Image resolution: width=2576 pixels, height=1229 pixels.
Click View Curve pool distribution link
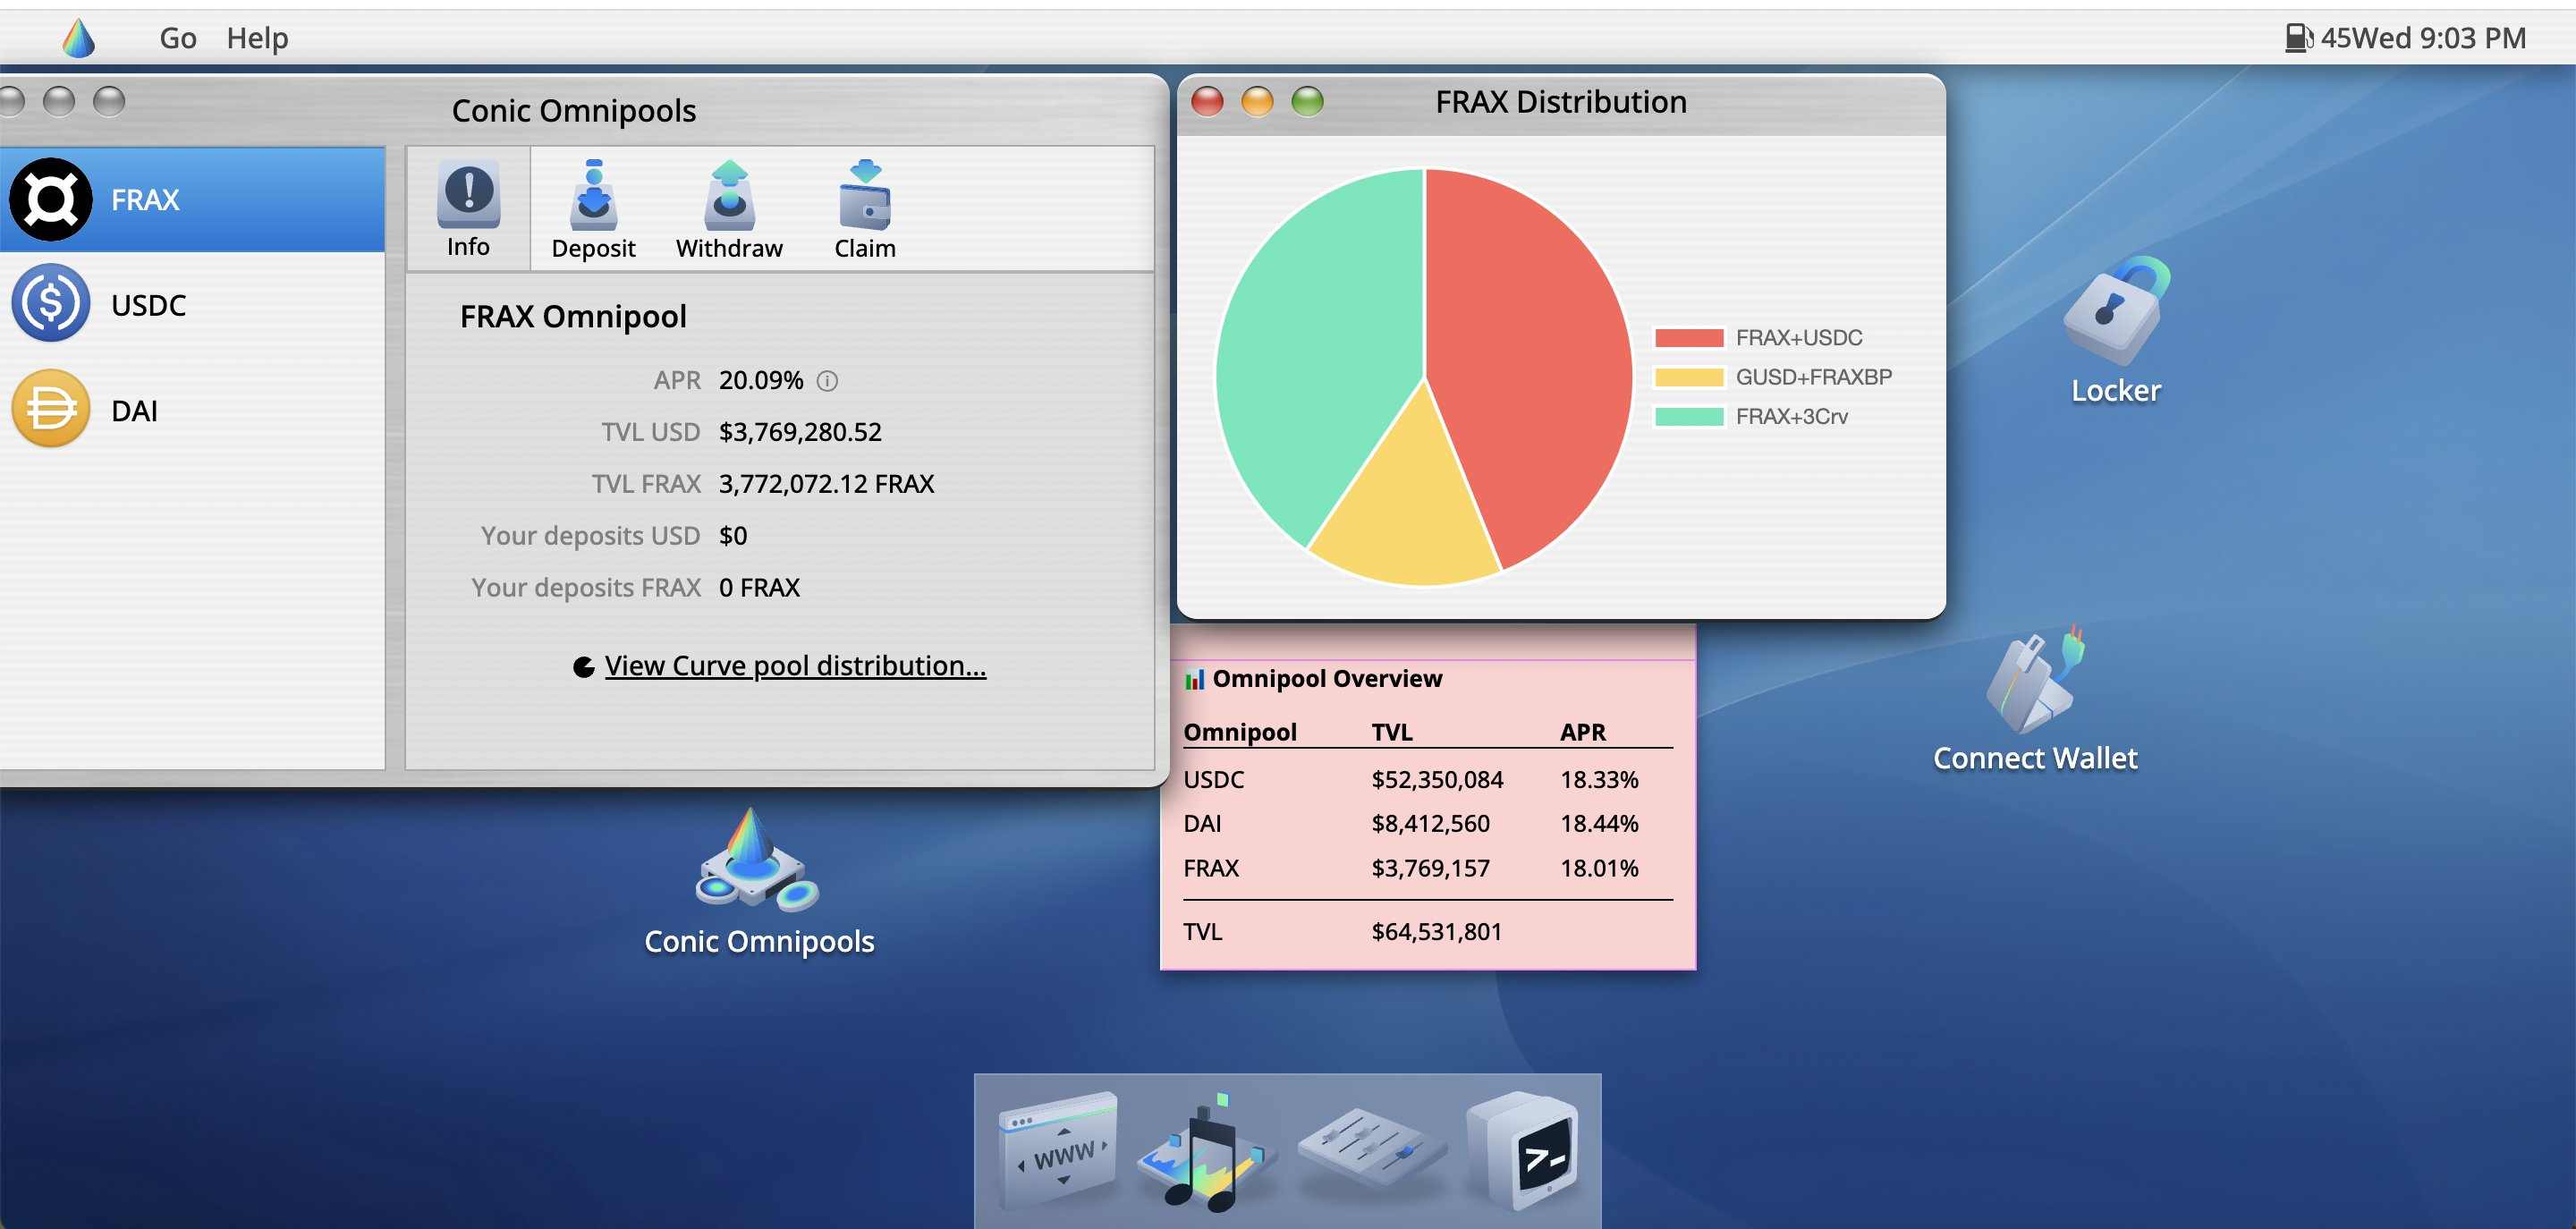pos(795,665)
